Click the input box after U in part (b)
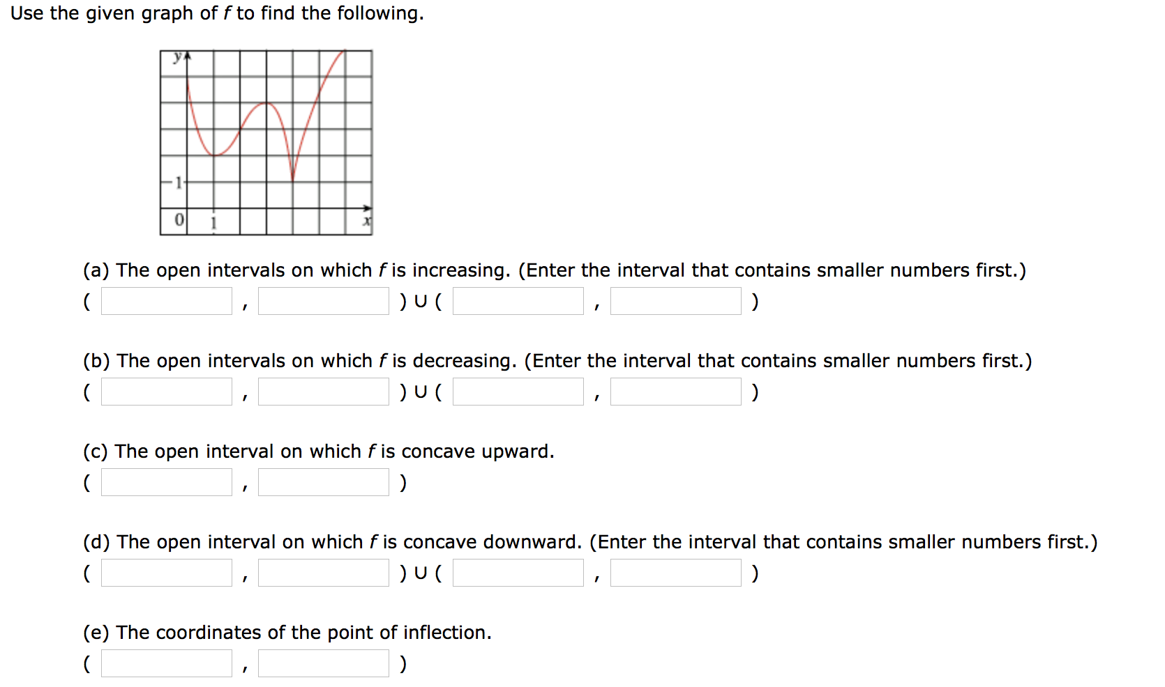 [x=517, y=391]
